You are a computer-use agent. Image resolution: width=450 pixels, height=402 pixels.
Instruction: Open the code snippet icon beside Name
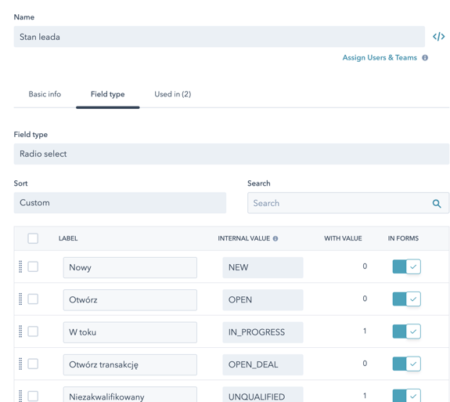pos(438,37)
